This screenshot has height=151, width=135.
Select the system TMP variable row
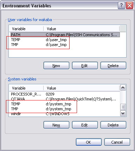tap(65, 109)
